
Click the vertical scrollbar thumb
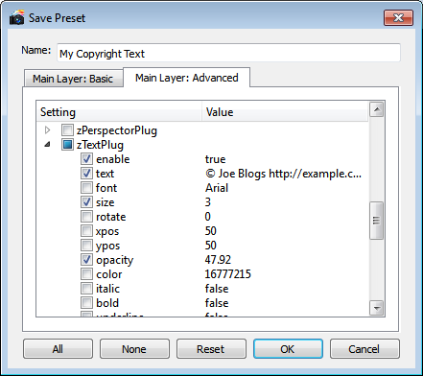click(x=377, y=221)
